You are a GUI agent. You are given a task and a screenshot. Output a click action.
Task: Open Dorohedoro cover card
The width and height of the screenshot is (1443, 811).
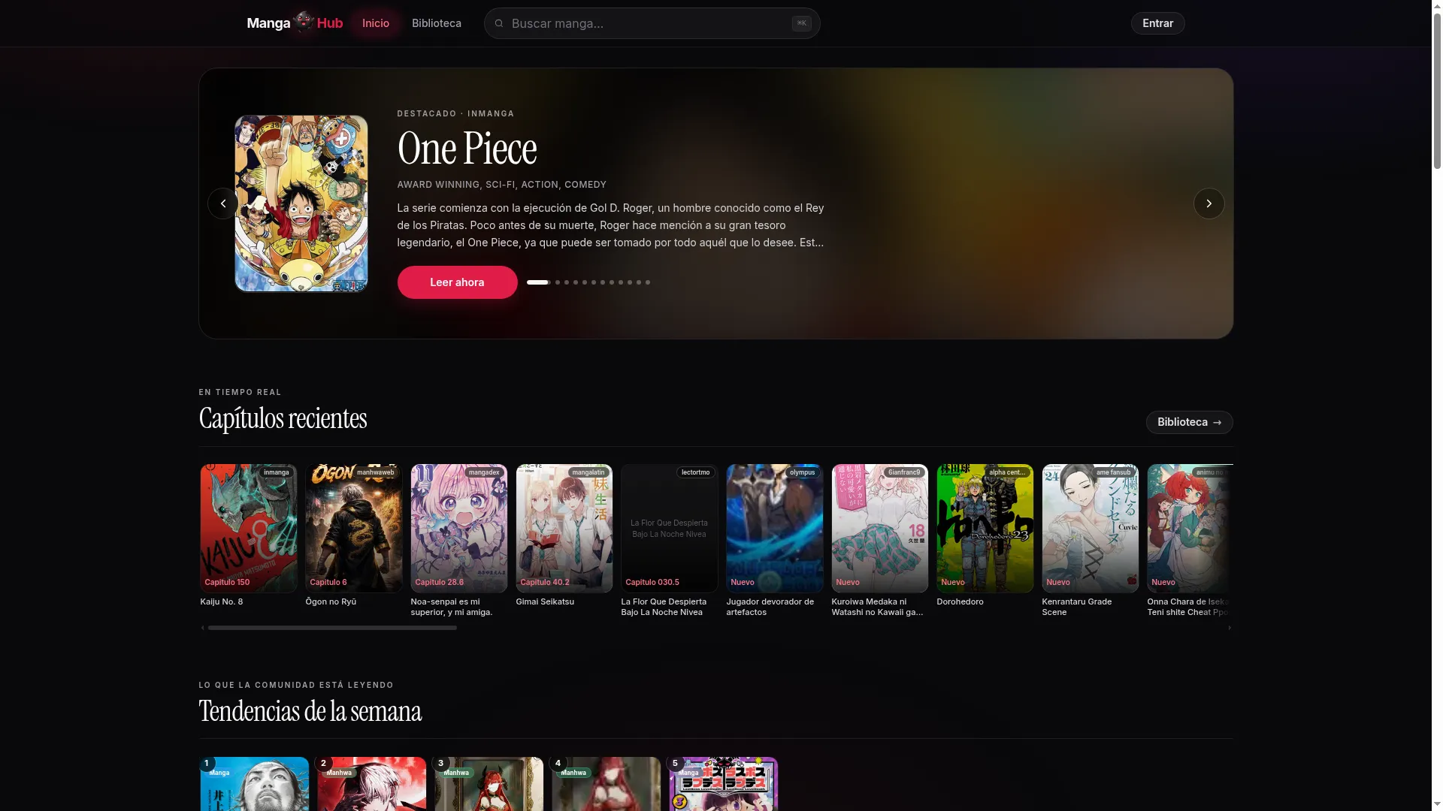click(x=985, y=529)
